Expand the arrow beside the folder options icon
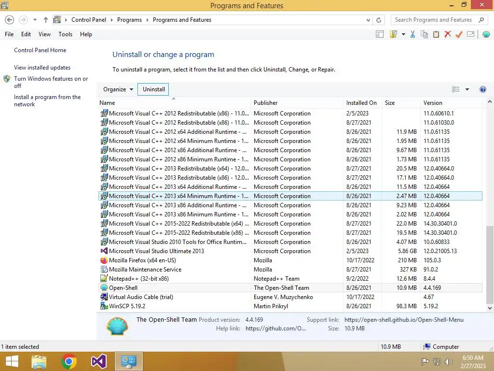The width and height of the screenshot is (494, 371). tap(403, 34)
